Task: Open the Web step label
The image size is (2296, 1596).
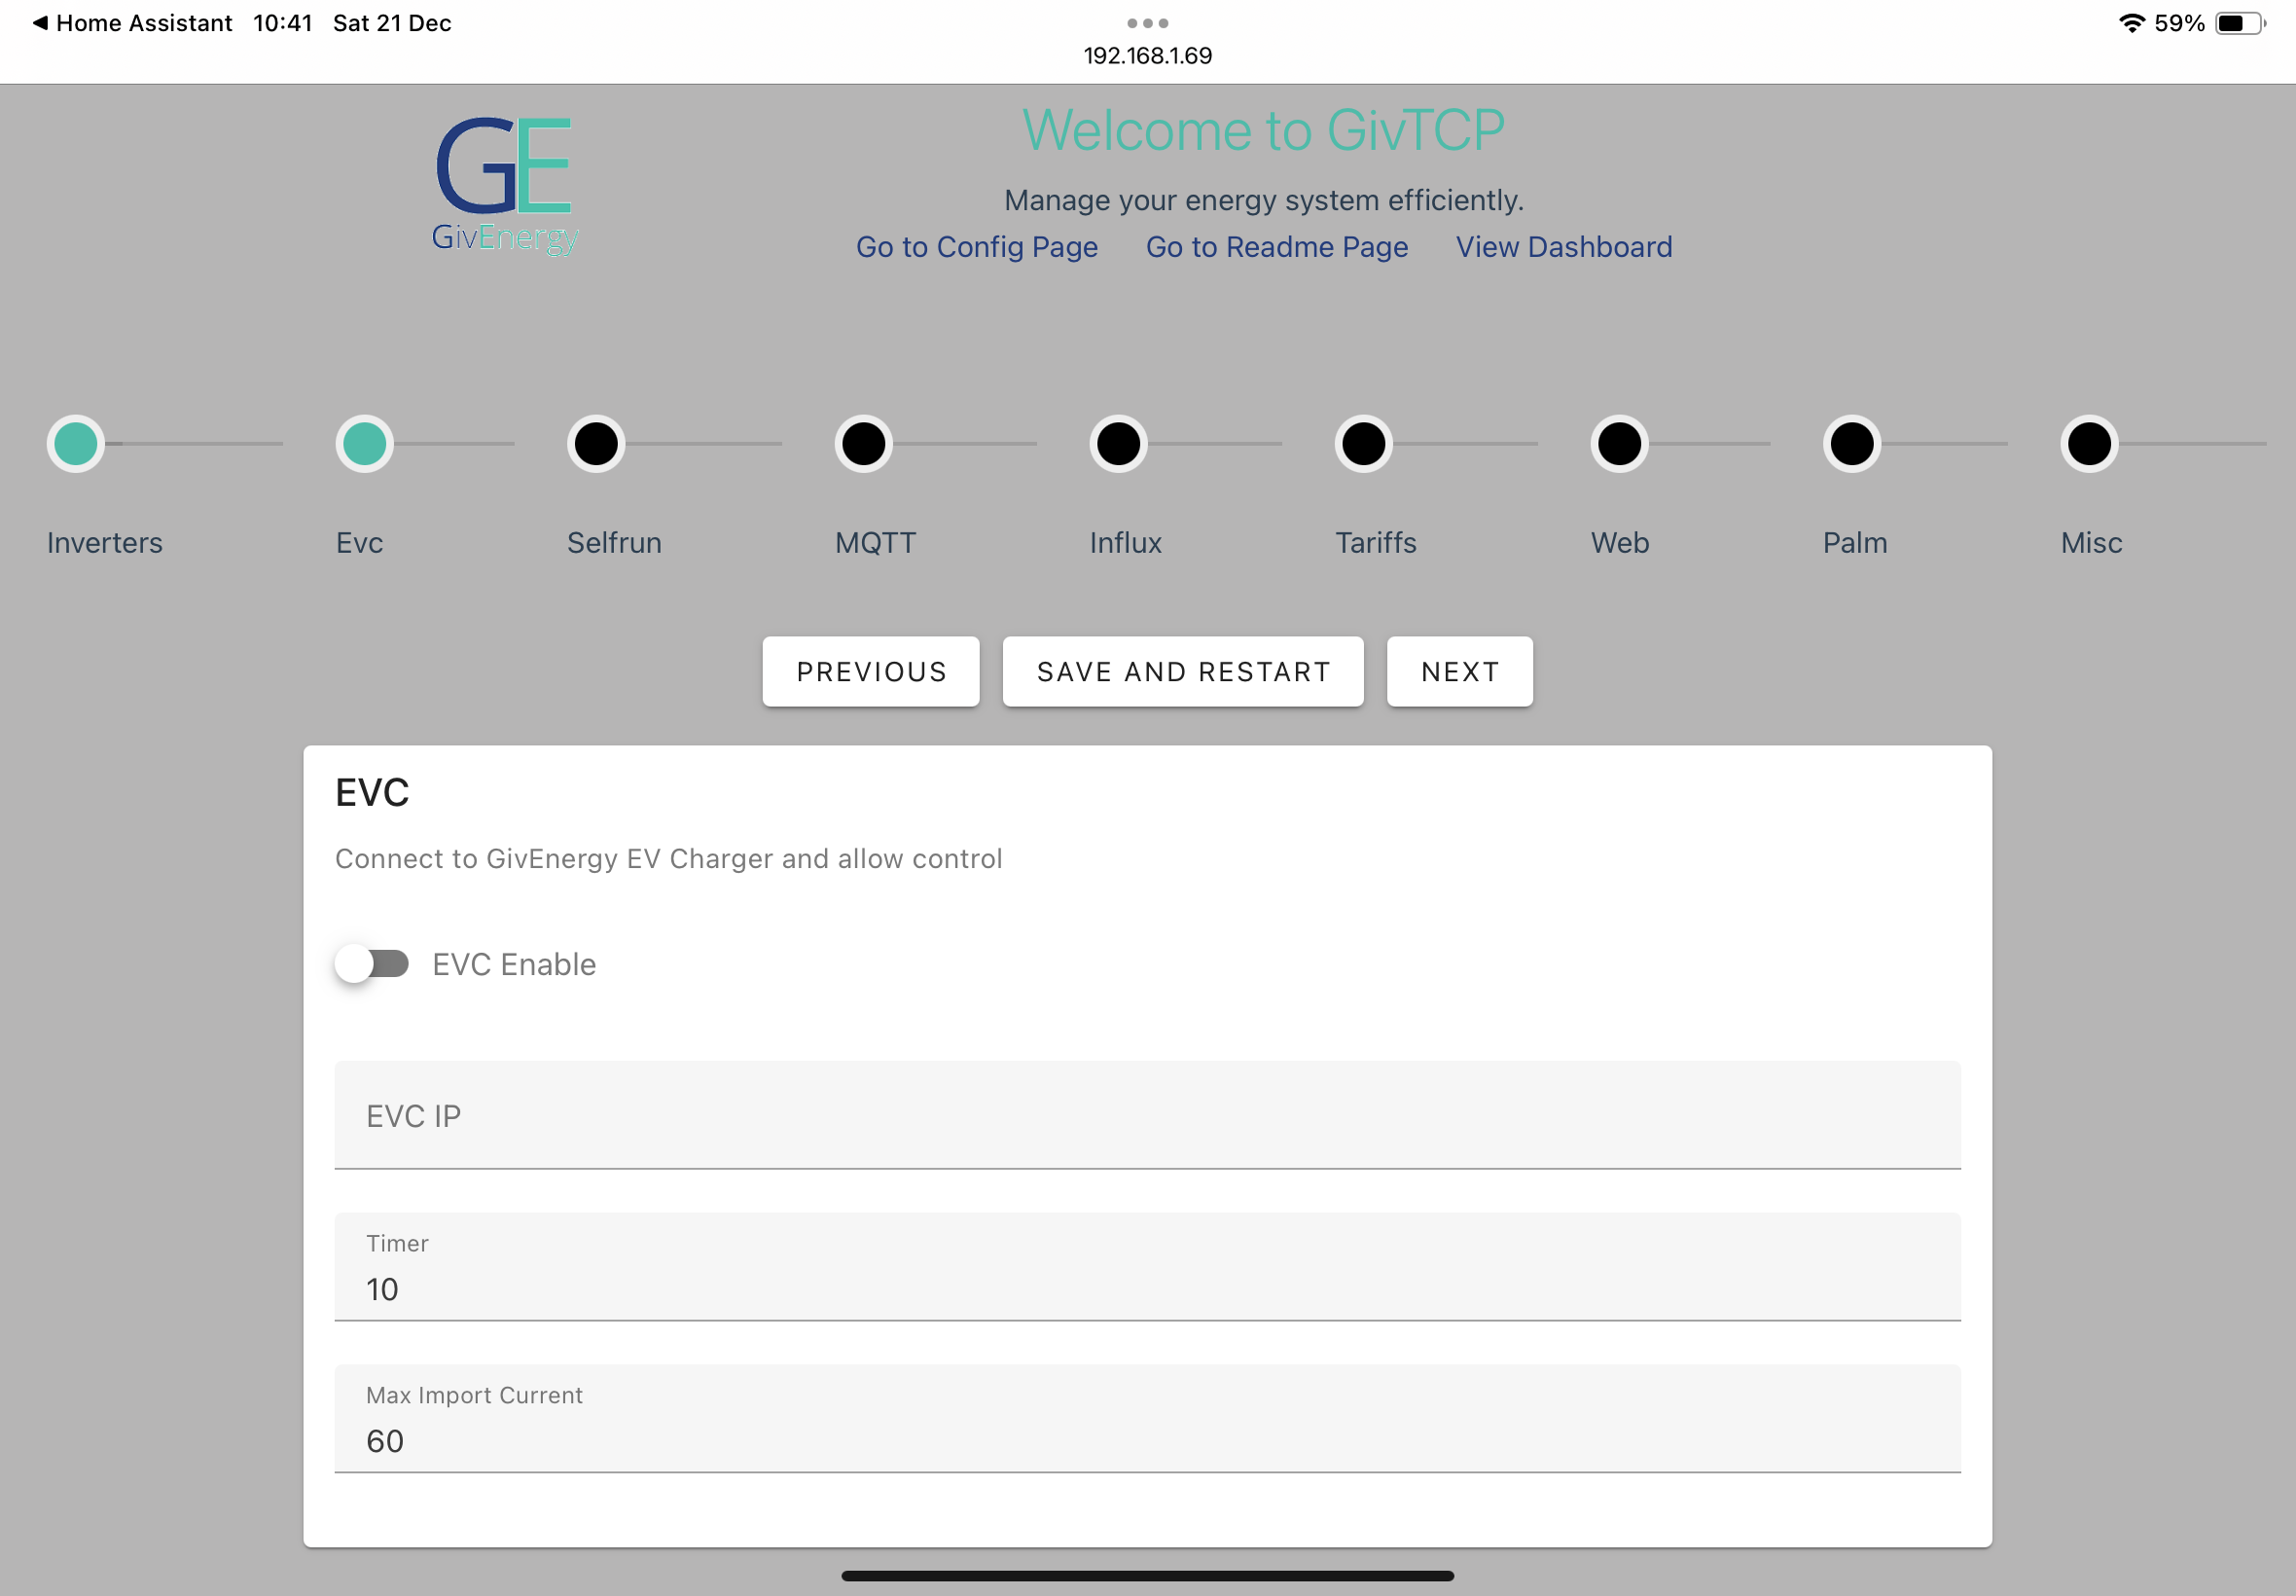Action: (x=1620, y=543)
